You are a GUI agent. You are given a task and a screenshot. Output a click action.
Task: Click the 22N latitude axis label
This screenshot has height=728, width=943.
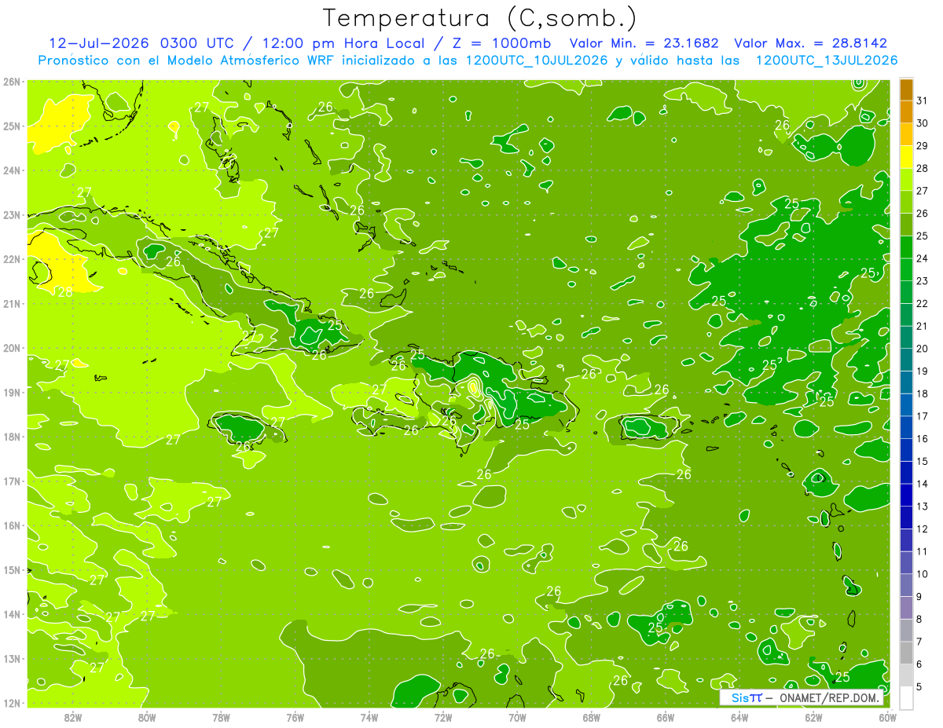12,259
